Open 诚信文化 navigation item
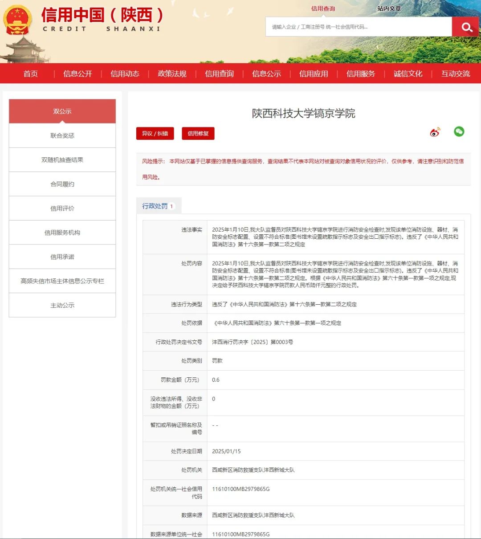481x539 pixels. click(408, 73)
